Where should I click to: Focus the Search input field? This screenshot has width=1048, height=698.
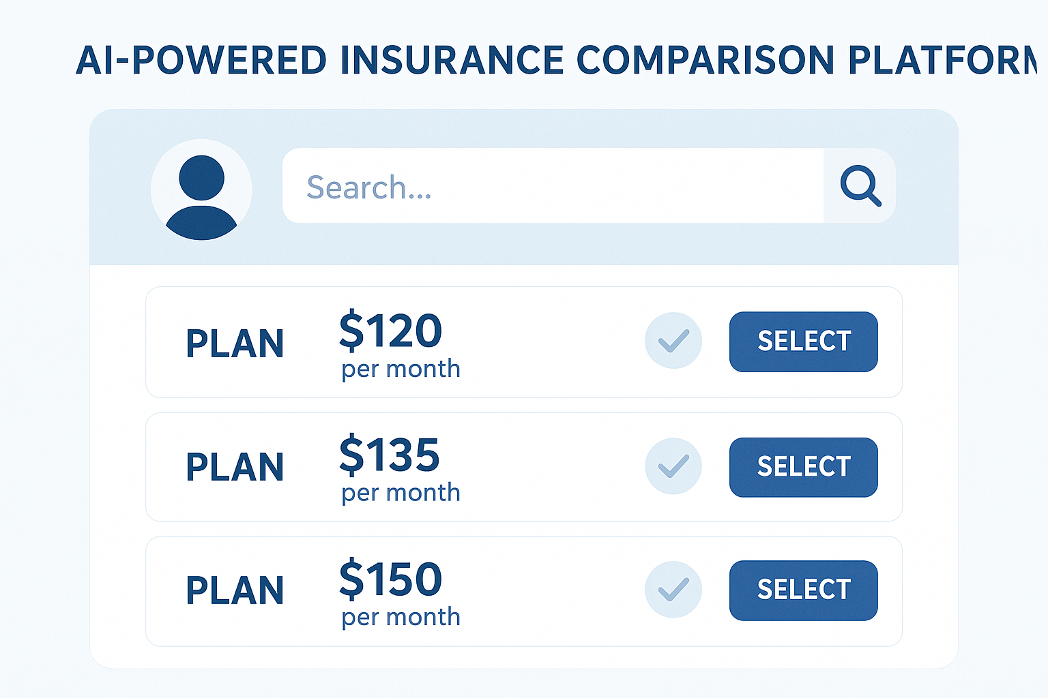point(553,186)
